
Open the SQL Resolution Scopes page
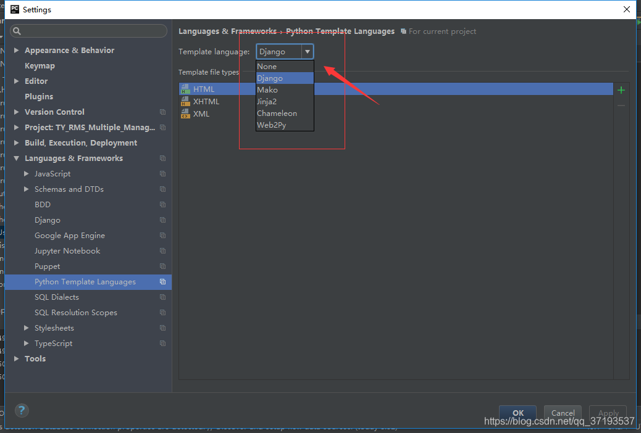(75, 313)
